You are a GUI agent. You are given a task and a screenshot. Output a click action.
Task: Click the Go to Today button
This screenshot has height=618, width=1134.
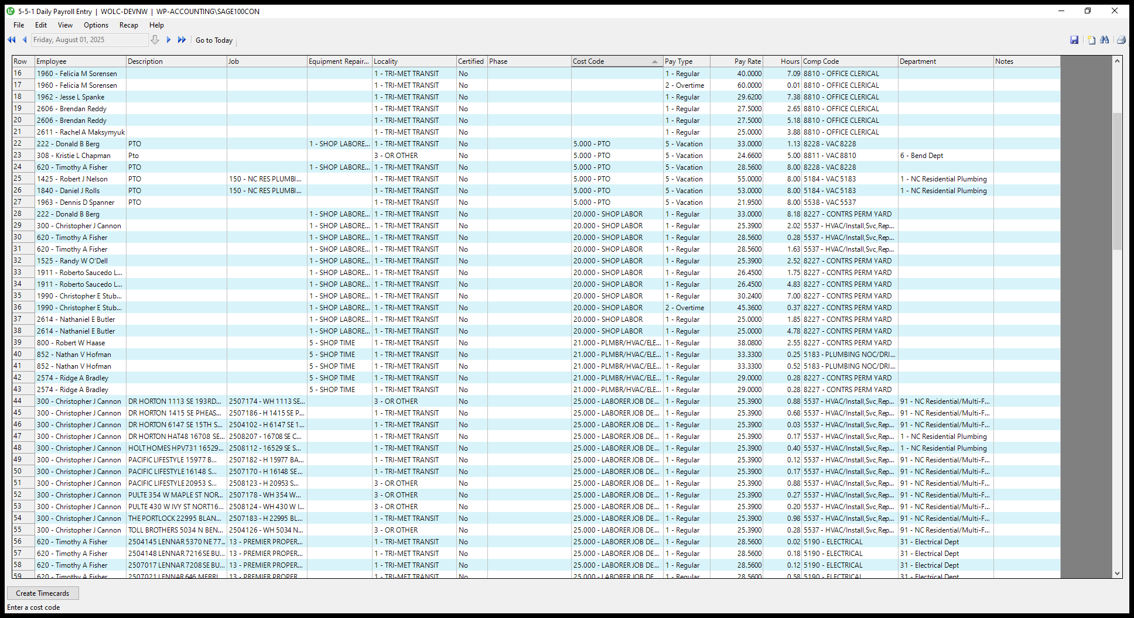point(214,40)
